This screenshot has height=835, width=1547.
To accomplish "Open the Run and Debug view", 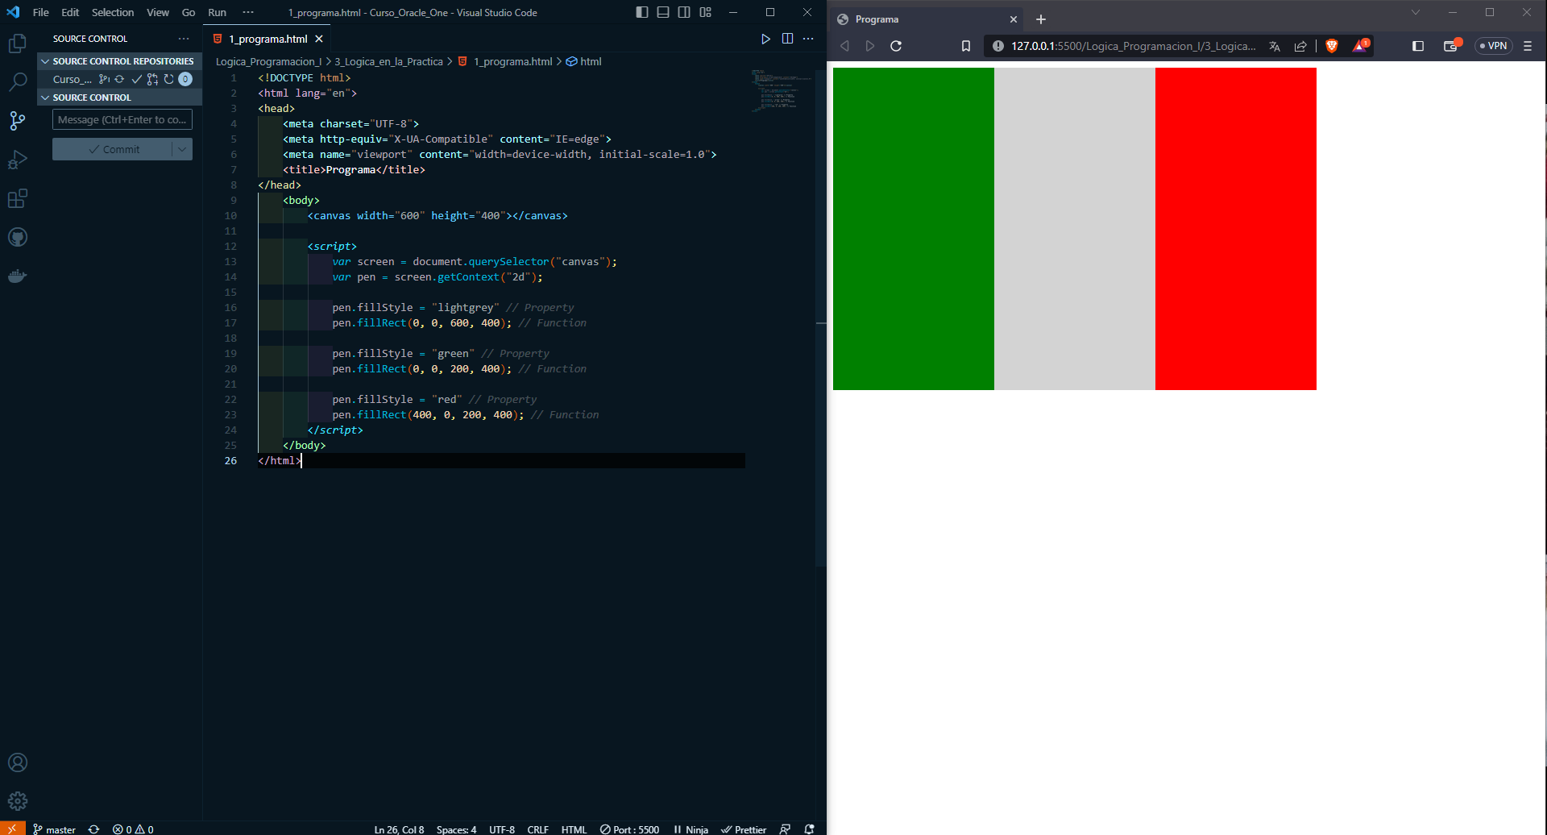I will click(x=18, y=160).
